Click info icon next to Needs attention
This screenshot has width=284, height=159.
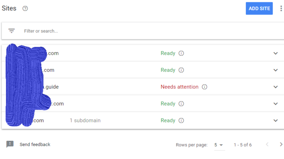click(x=204, y=87)
